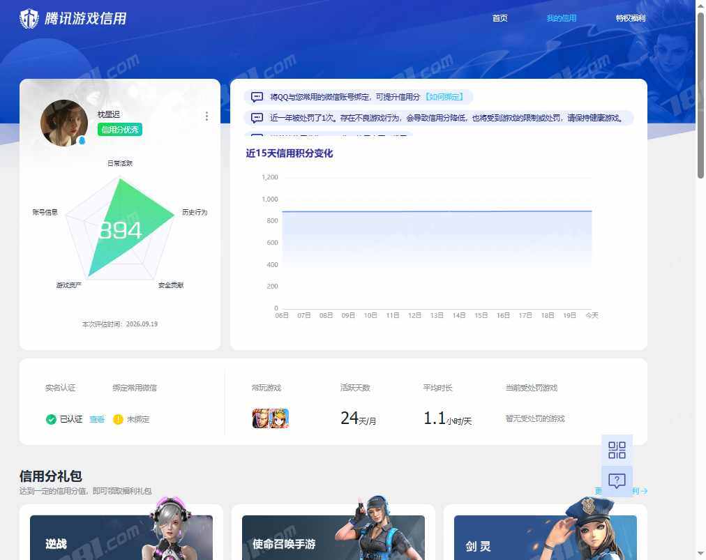This screenshot has height=560, width=706.
Task: Click the 24天/月 active days value
Action: click(359, 418)
